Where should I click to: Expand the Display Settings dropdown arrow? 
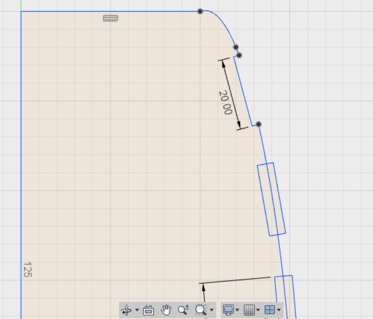coord(237,310)
